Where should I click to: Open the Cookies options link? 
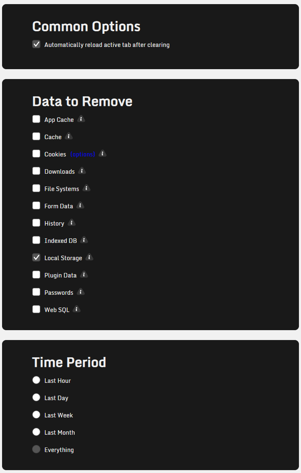click(x=82, y=154)
